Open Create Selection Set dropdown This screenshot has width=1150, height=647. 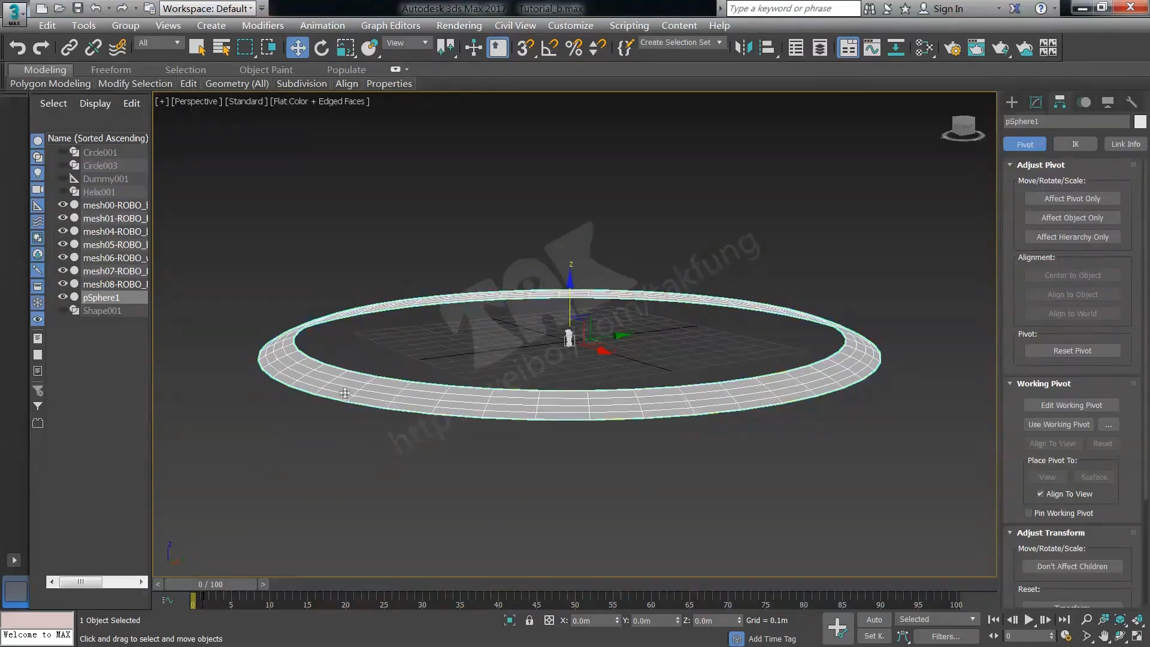point(682,43)
